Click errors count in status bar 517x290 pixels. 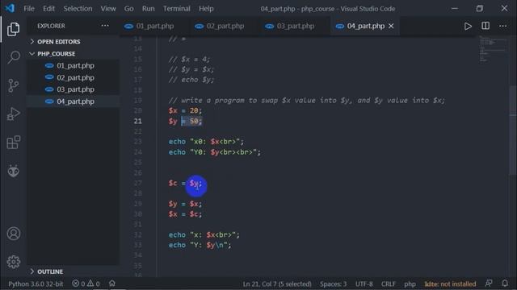[78, 284]
